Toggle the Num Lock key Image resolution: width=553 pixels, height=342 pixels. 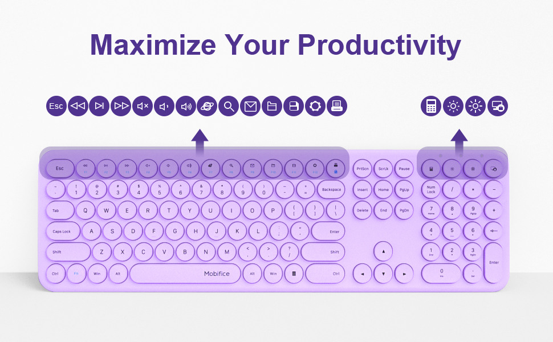coord(431,190)
